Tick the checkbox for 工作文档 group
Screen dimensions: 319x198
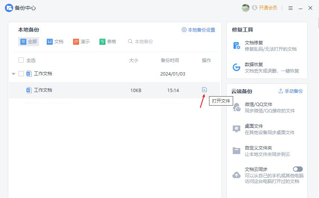pyautogui.click(x=21, y=73)
